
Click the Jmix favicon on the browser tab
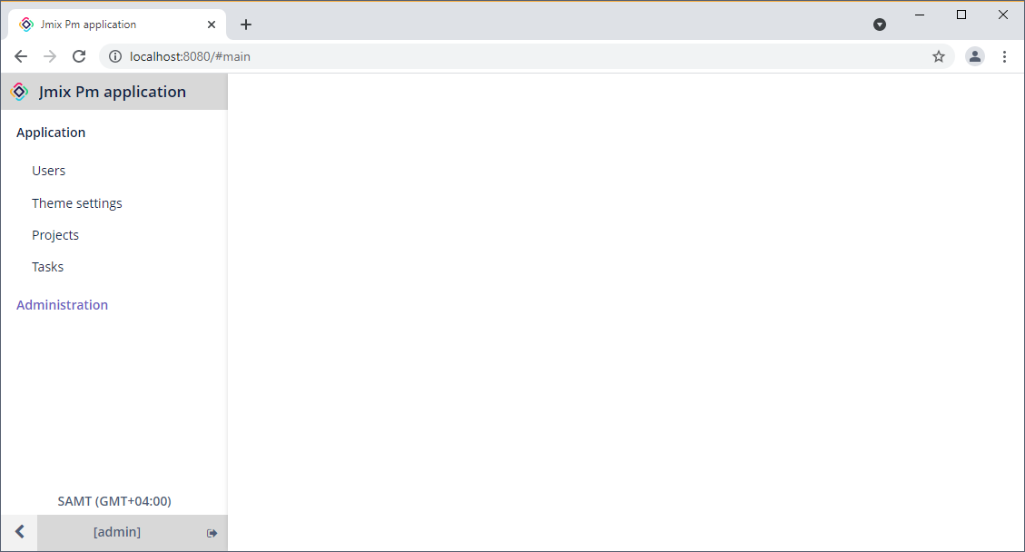pyautogui.click(x=26, y=25)
